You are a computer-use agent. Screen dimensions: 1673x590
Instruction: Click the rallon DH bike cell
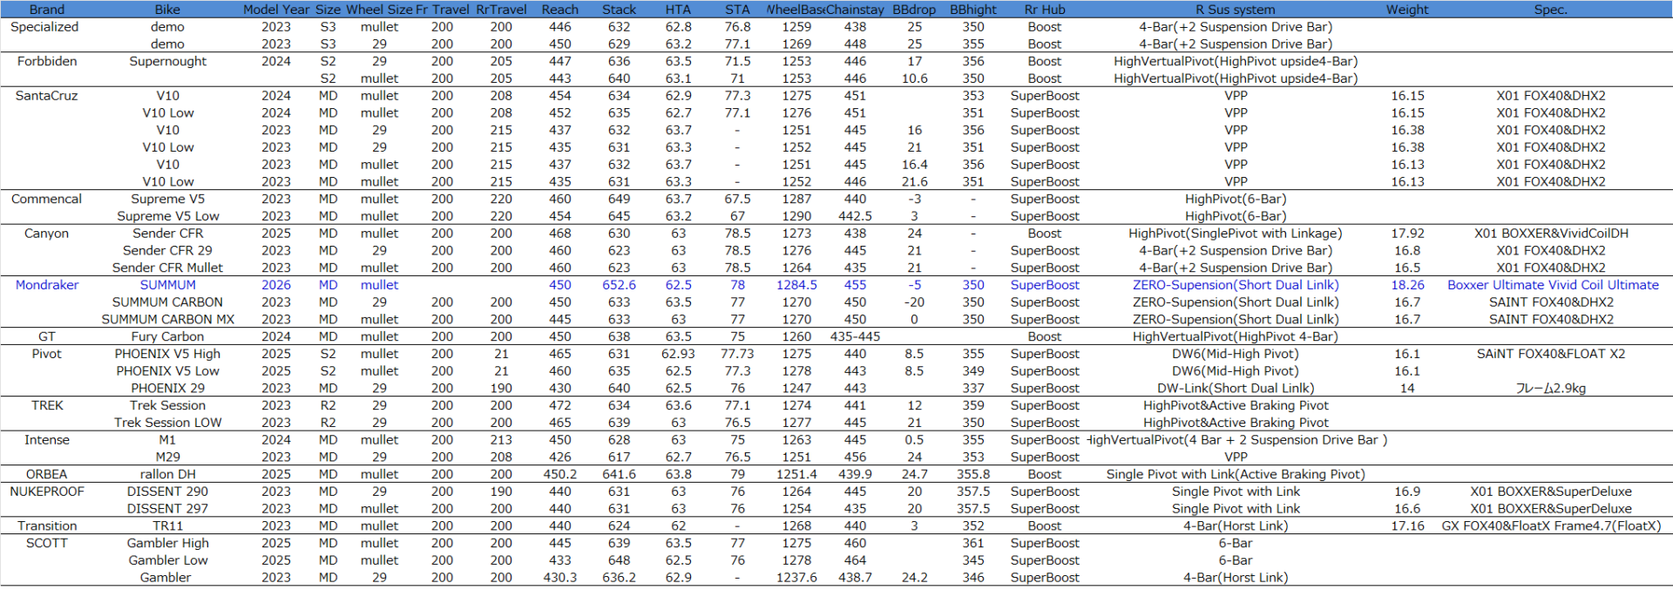pyautogui.click(x=167, y=474)
